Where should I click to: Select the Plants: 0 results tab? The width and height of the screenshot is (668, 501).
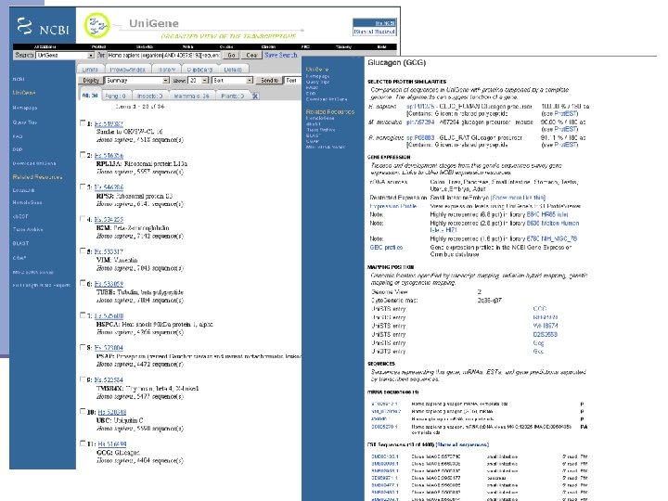click(233, 96)
